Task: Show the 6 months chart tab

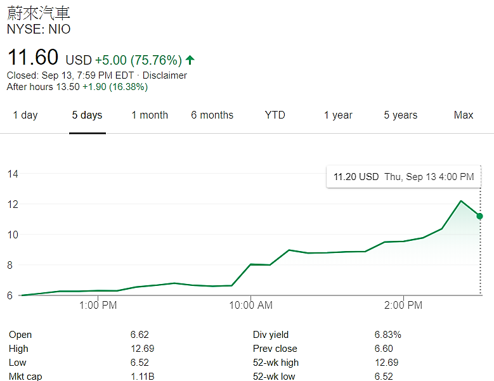Action: coord(212,115)
